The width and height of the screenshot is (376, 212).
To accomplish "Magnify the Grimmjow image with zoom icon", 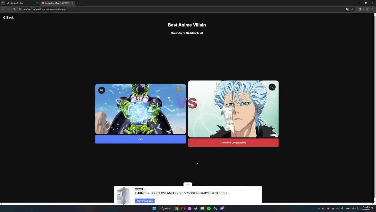I will 272,87.
